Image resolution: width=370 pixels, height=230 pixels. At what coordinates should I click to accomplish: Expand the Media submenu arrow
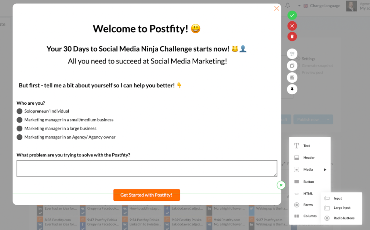(325, 170)
